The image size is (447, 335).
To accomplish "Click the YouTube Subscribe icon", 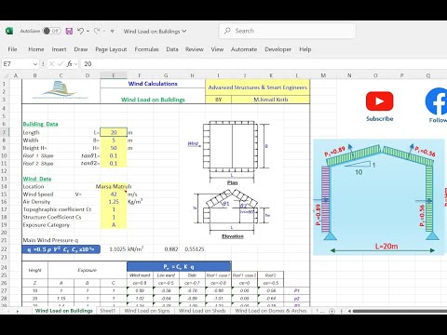I will [x=379, y=101].
